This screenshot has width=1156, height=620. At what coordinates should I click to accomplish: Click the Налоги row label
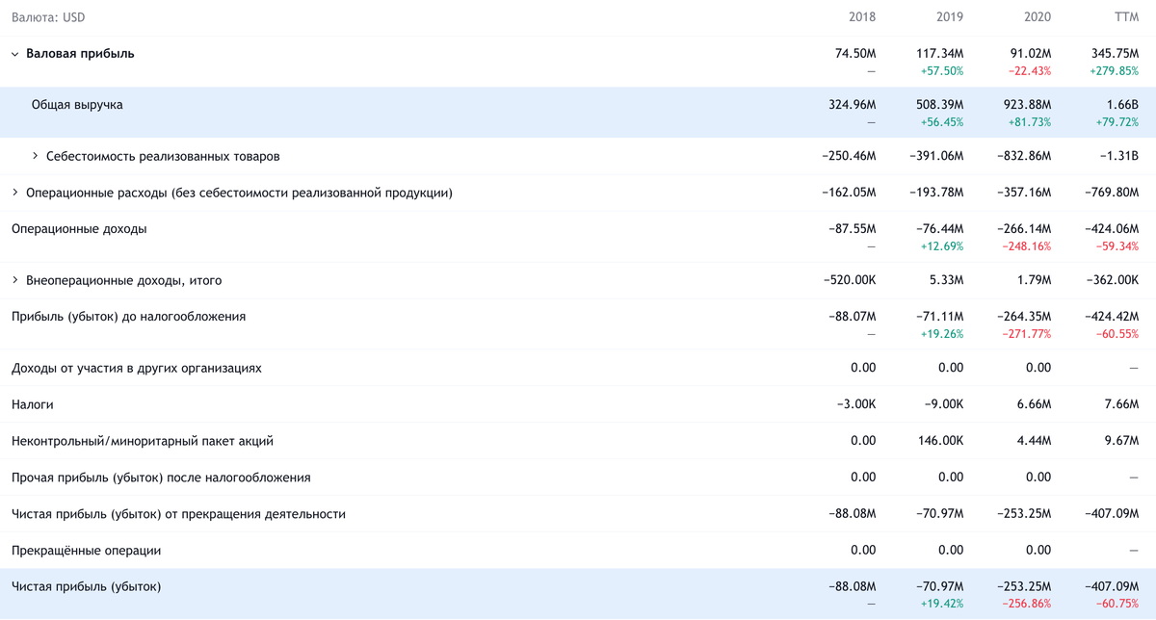point(32,404)
